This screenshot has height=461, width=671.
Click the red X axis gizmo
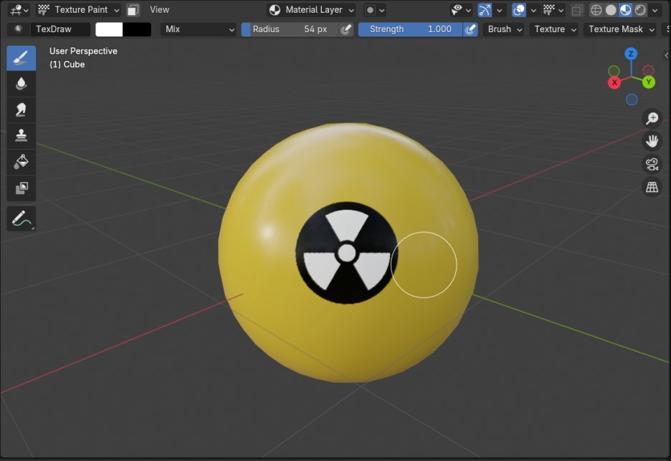pyautogui.click(x=614, y=82)
